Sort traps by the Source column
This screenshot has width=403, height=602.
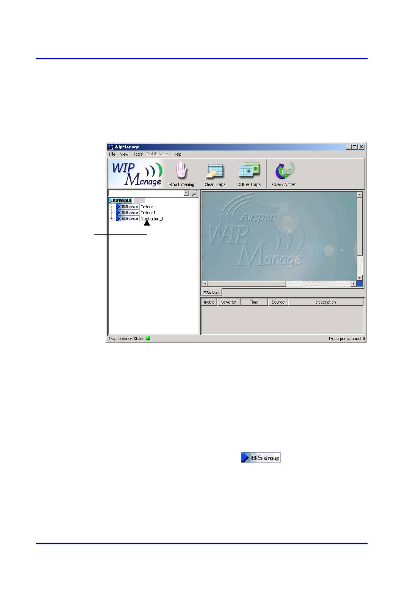tap(278, 302)
